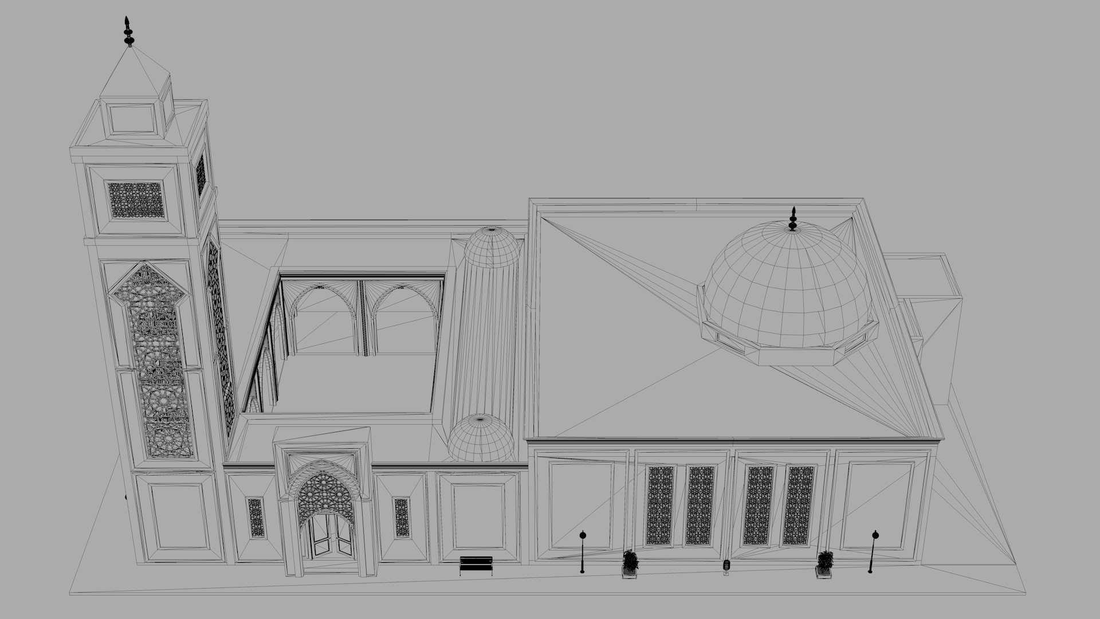Select the right potted plant
This screenshot has width=1100, height=619.
(825, 563)
